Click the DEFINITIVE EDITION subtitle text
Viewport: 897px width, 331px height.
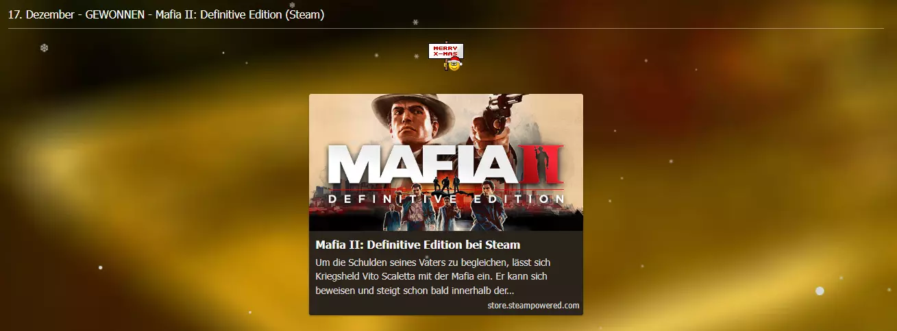point(447,199)
